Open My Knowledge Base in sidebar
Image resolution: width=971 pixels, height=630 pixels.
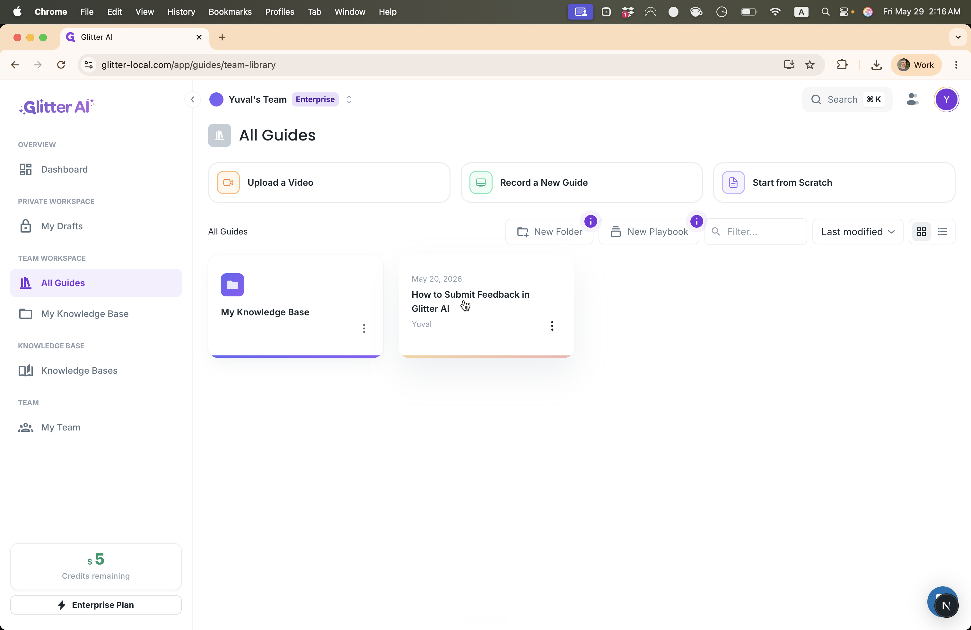click(96, 314)
